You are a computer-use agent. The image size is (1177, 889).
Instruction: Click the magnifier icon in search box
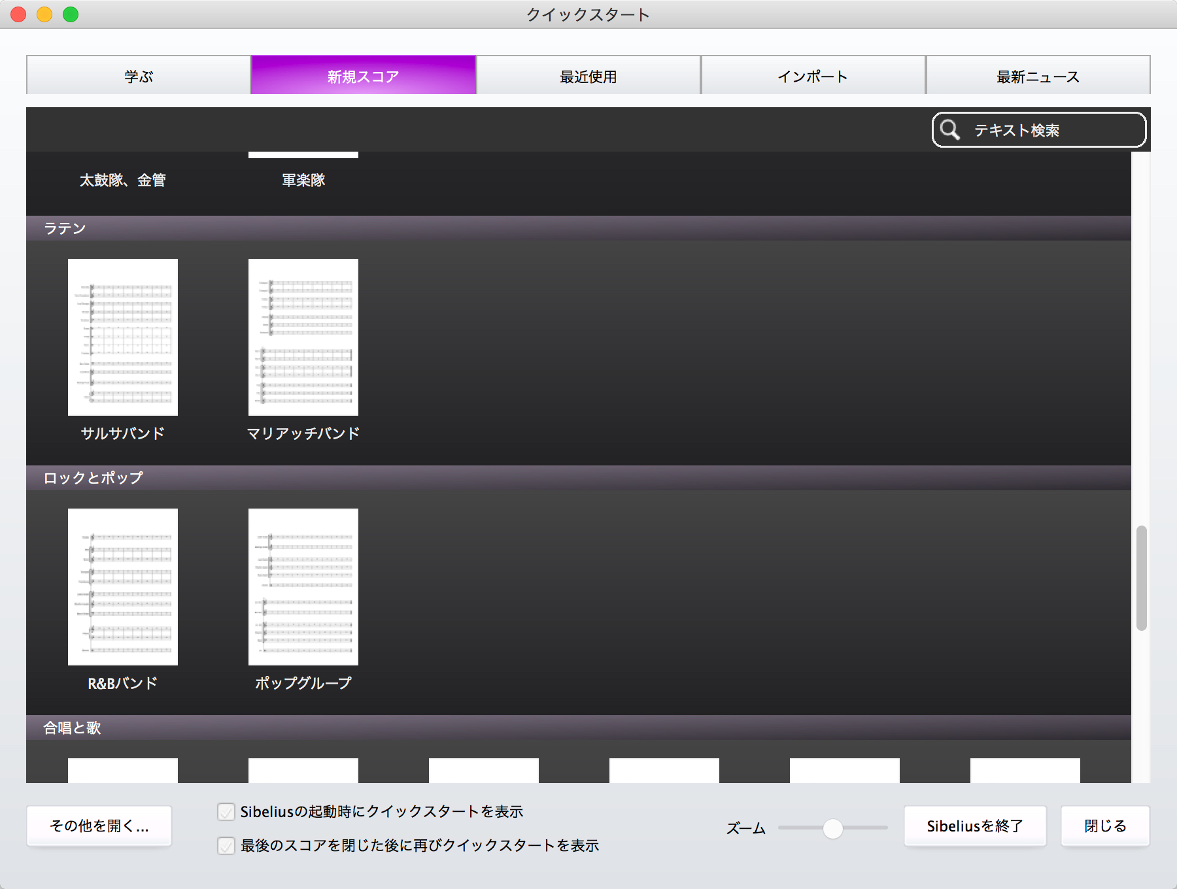click(950, 130)
